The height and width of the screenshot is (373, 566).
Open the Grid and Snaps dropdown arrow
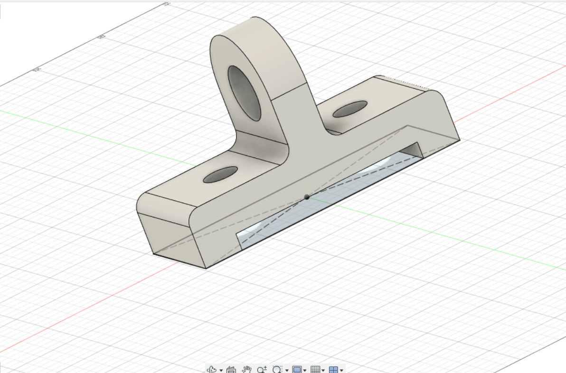[323, 371]
